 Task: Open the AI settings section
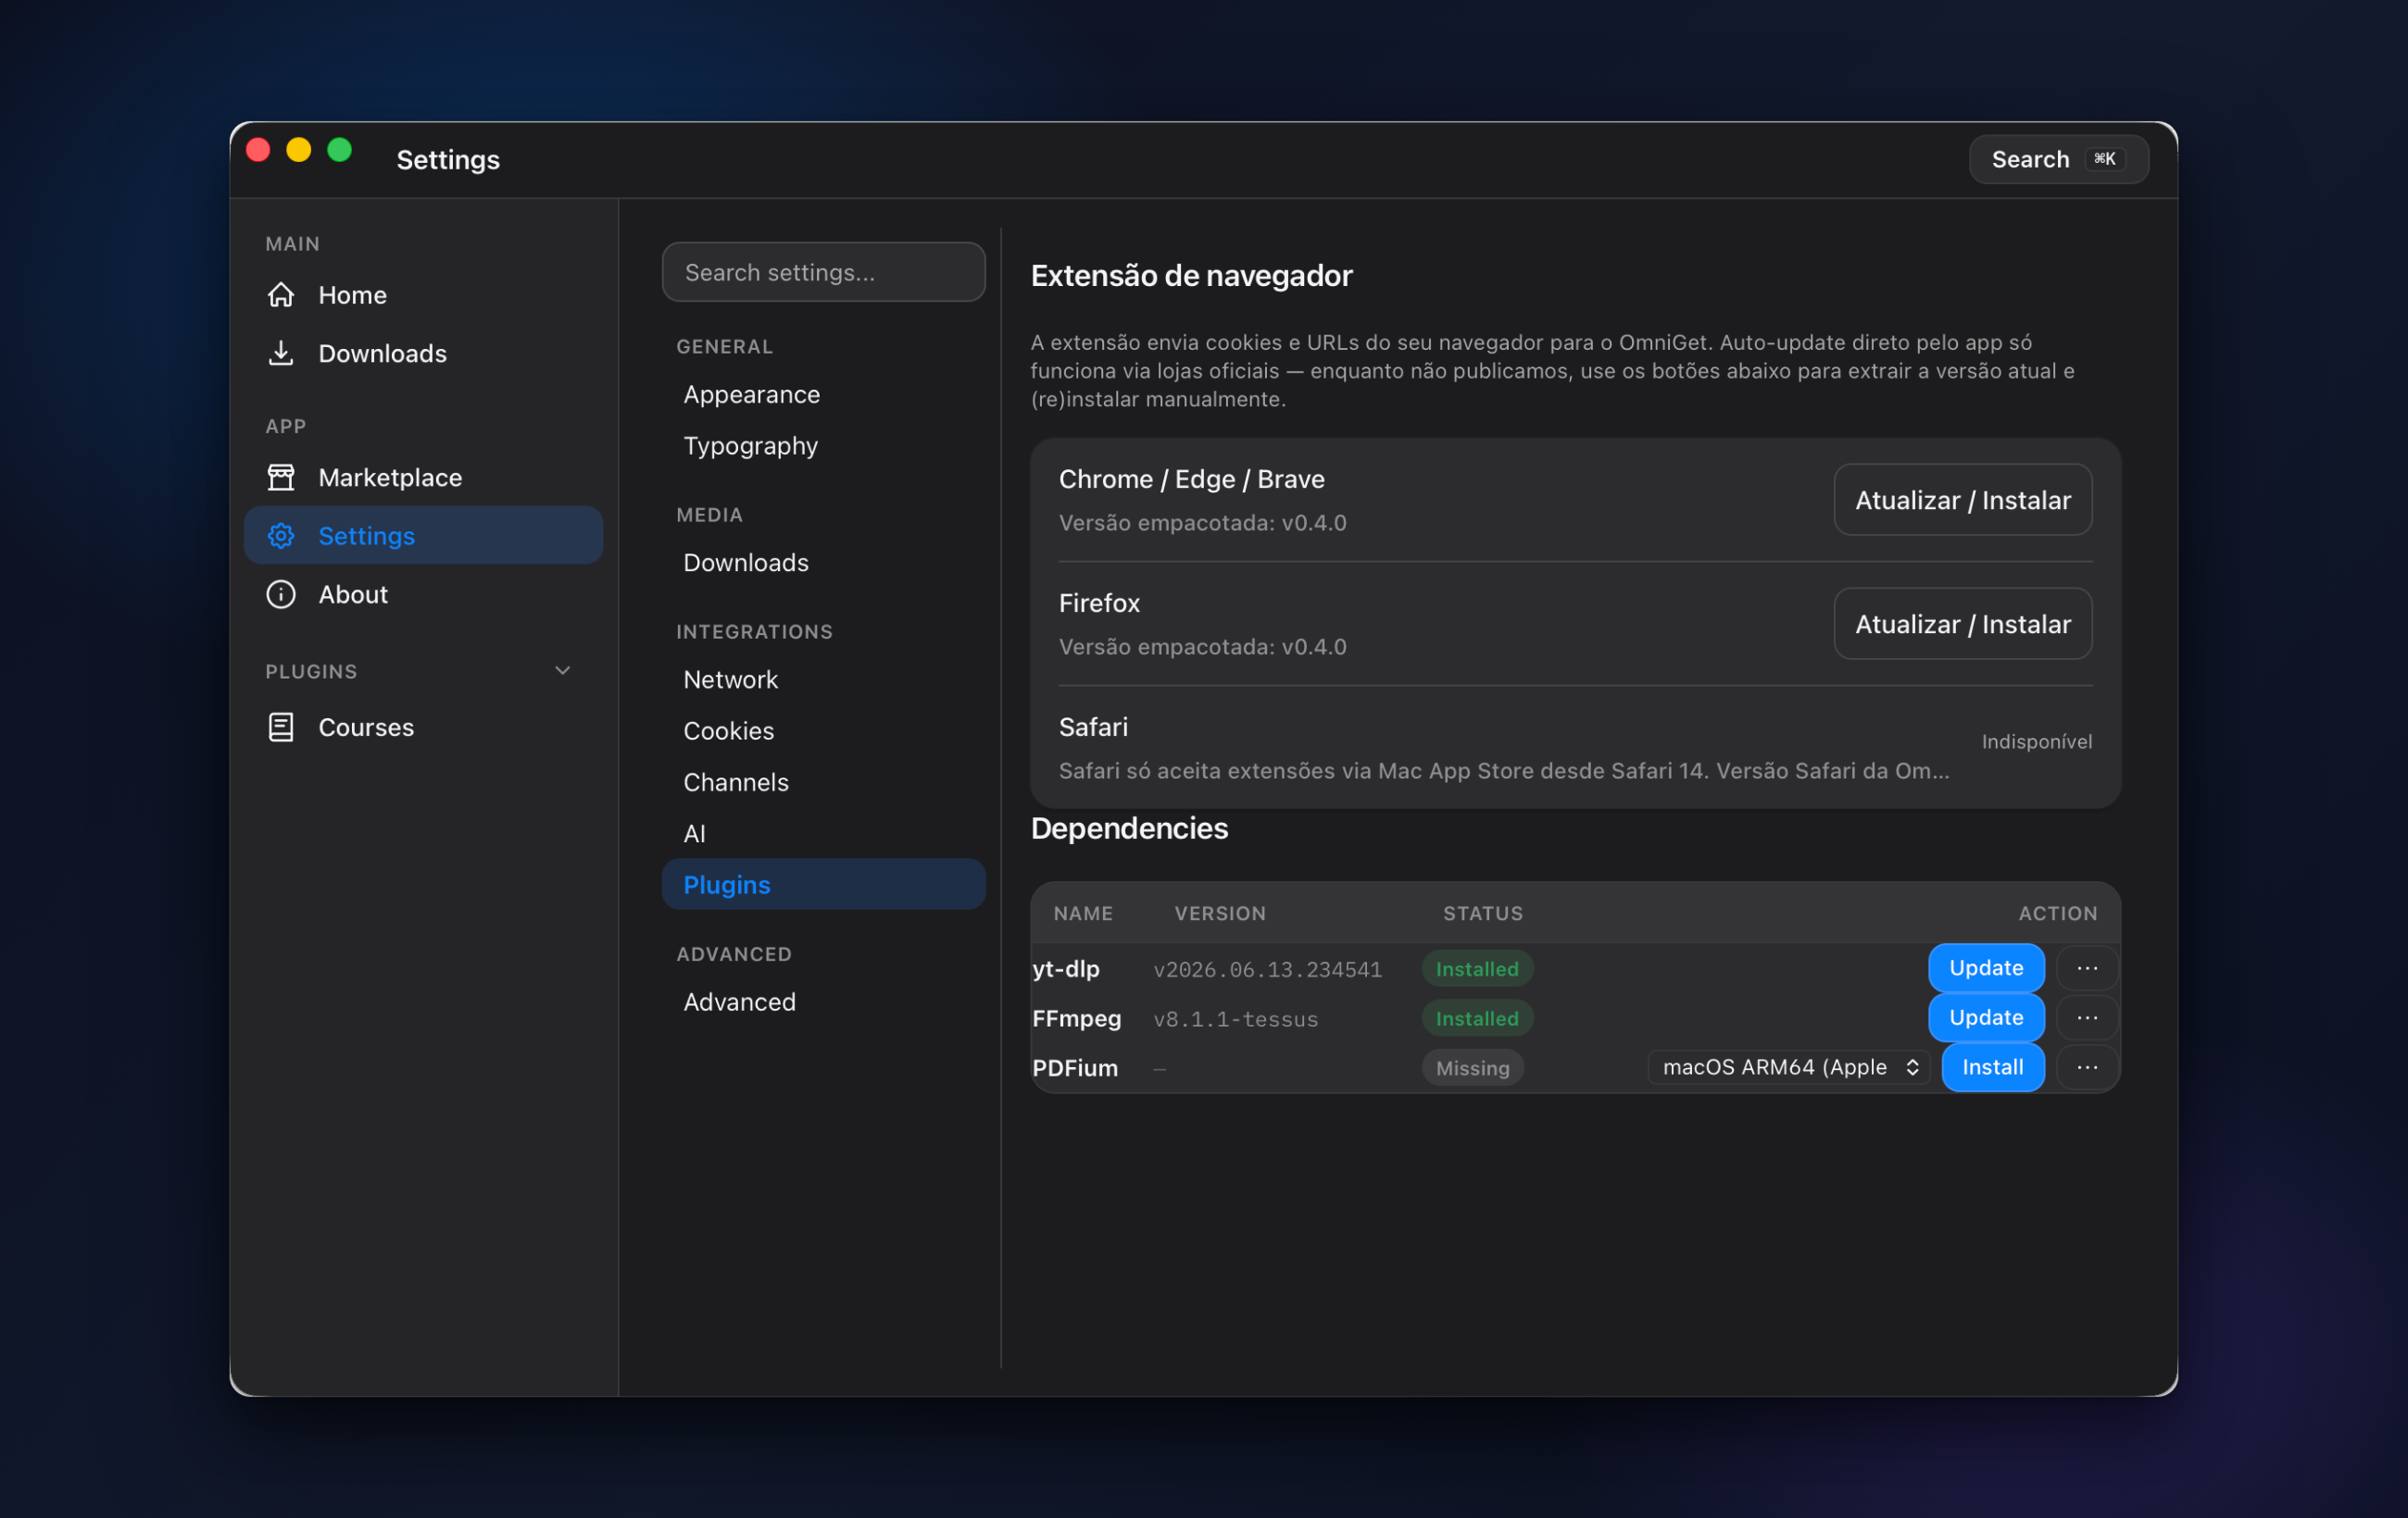click(x=824, y=833)
